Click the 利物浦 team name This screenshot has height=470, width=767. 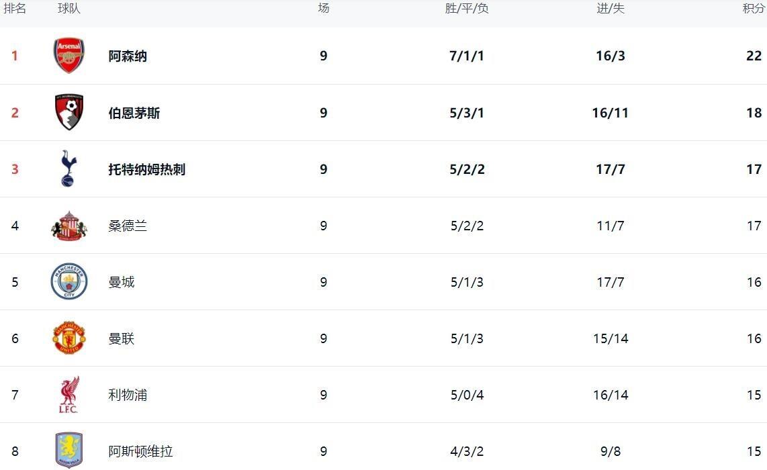(128, 395)
